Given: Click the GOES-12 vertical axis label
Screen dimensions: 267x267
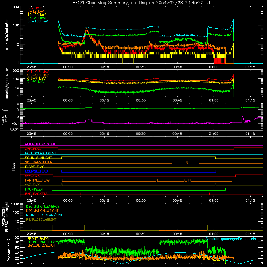Looking at the screenshot, I should (x=4, y=116).
